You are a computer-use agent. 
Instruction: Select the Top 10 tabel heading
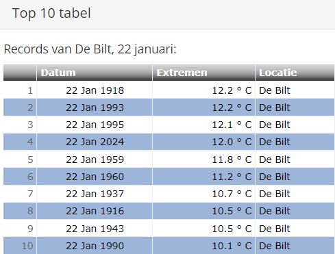[51, 13]
